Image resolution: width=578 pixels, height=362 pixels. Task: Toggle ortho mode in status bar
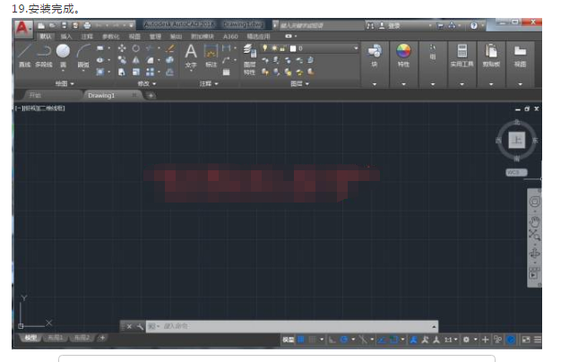point(332,340)
